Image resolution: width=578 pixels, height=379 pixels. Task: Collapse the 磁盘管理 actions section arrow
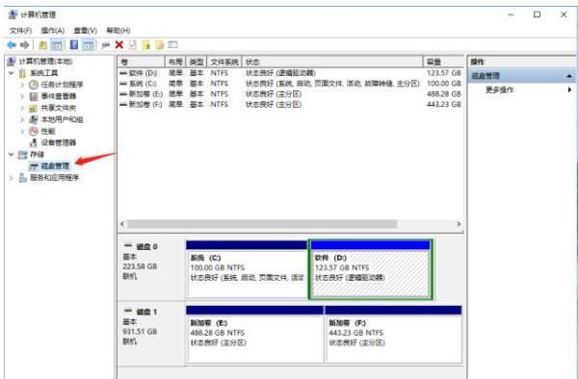coord(569,76)
